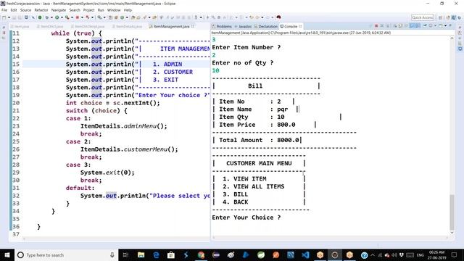464x261 pixels.
Task: Toggle Word Wrap in the Console toolbar
Action: (406, 26)
